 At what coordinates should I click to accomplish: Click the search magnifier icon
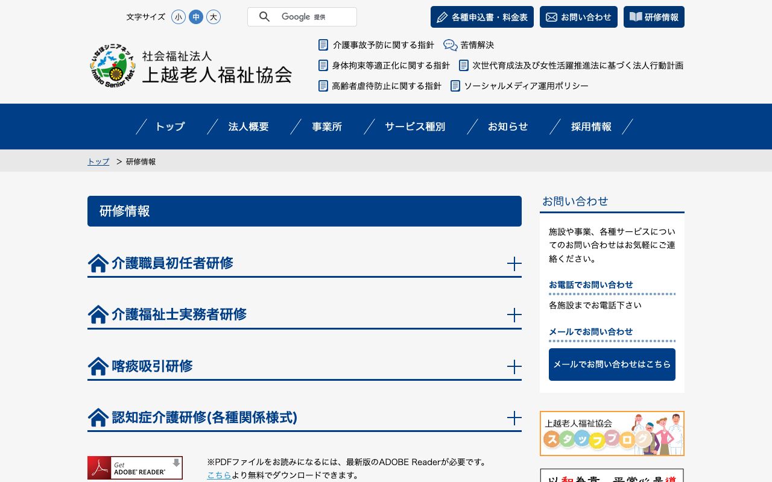264,16
